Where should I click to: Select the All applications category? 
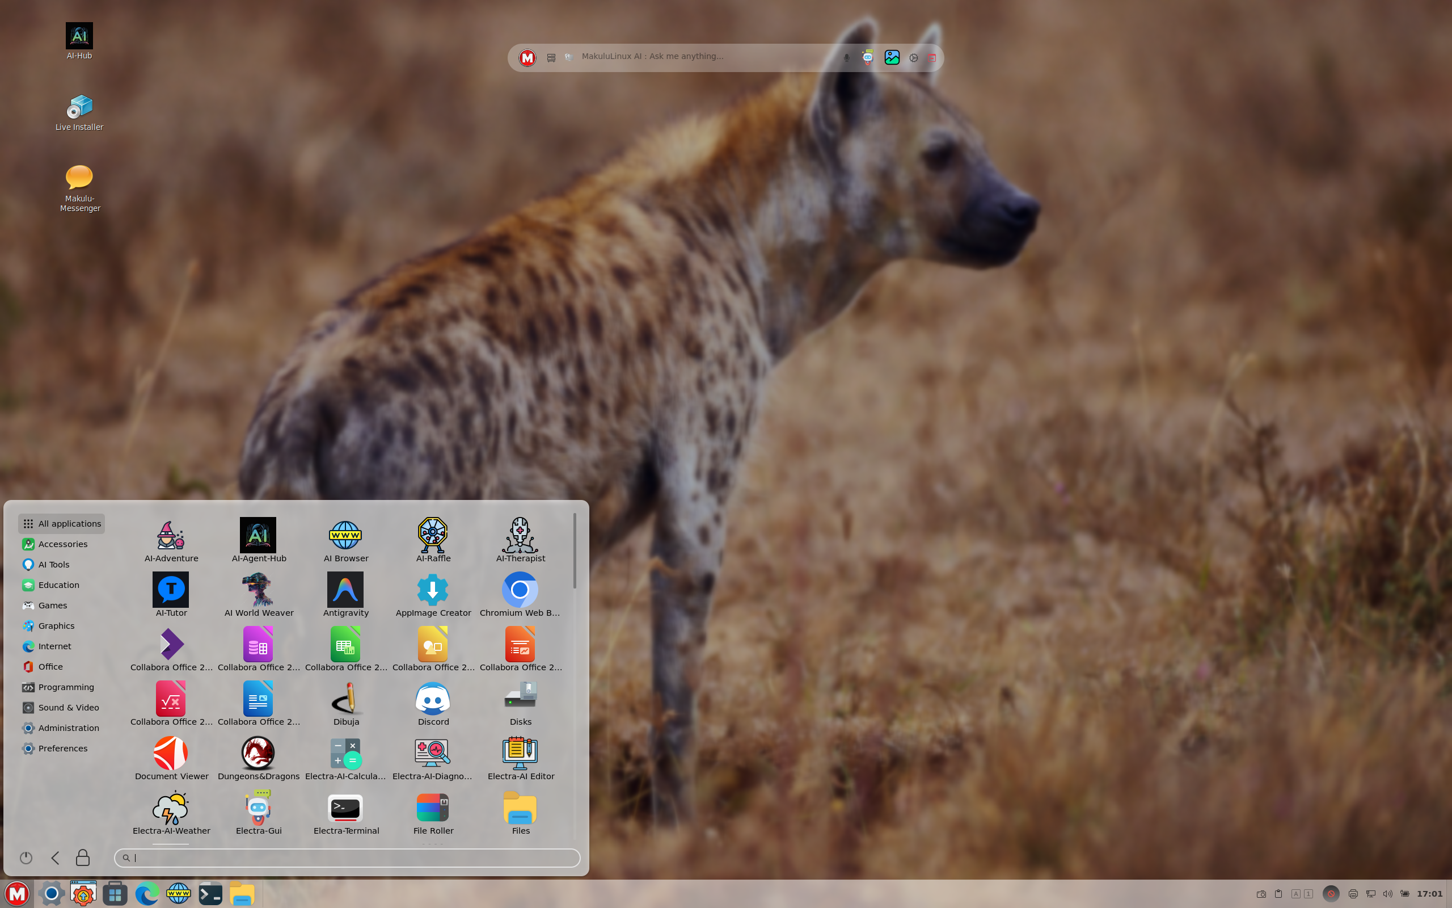tap(61, 524)
